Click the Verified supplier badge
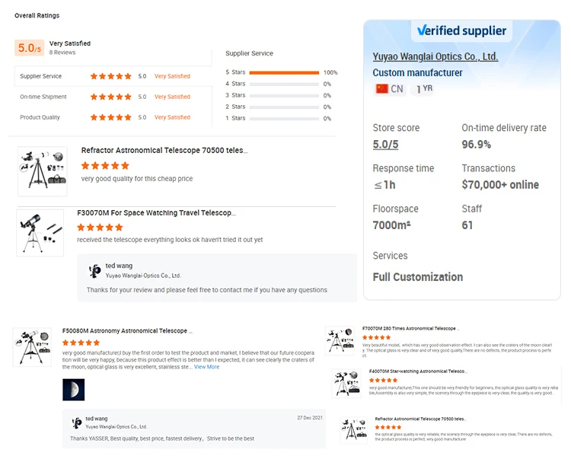 [461, 30]
